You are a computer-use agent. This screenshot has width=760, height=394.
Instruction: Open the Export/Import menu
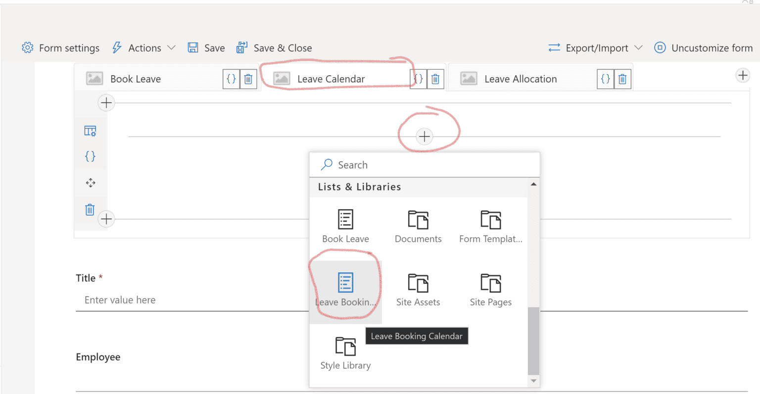596,47
